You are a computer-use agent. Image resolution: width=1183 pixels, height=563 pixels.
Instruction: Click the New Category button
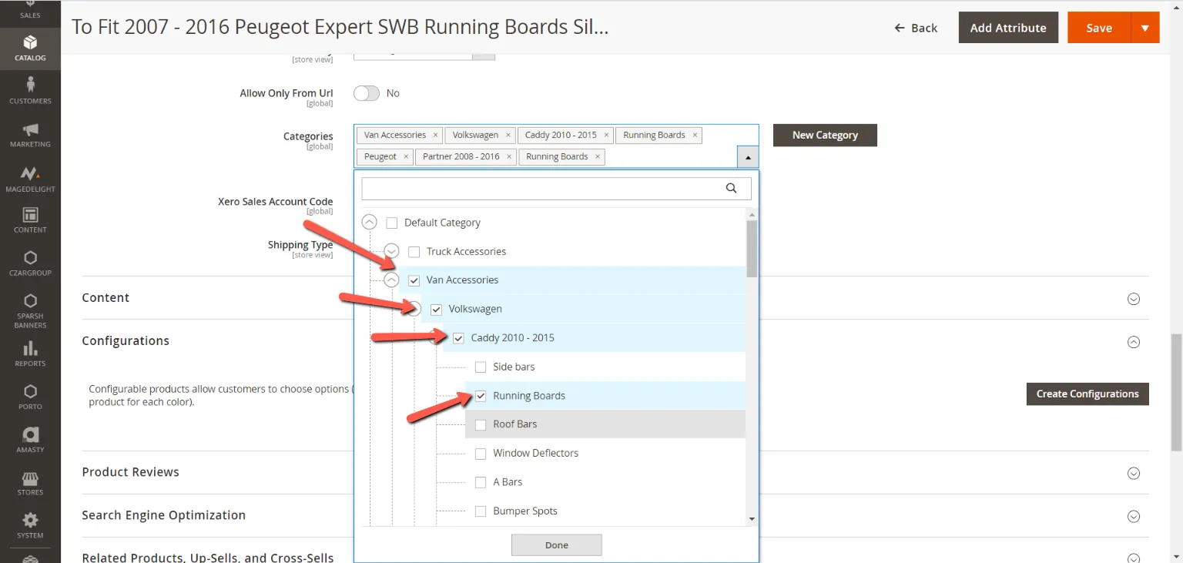pos(825,135)
